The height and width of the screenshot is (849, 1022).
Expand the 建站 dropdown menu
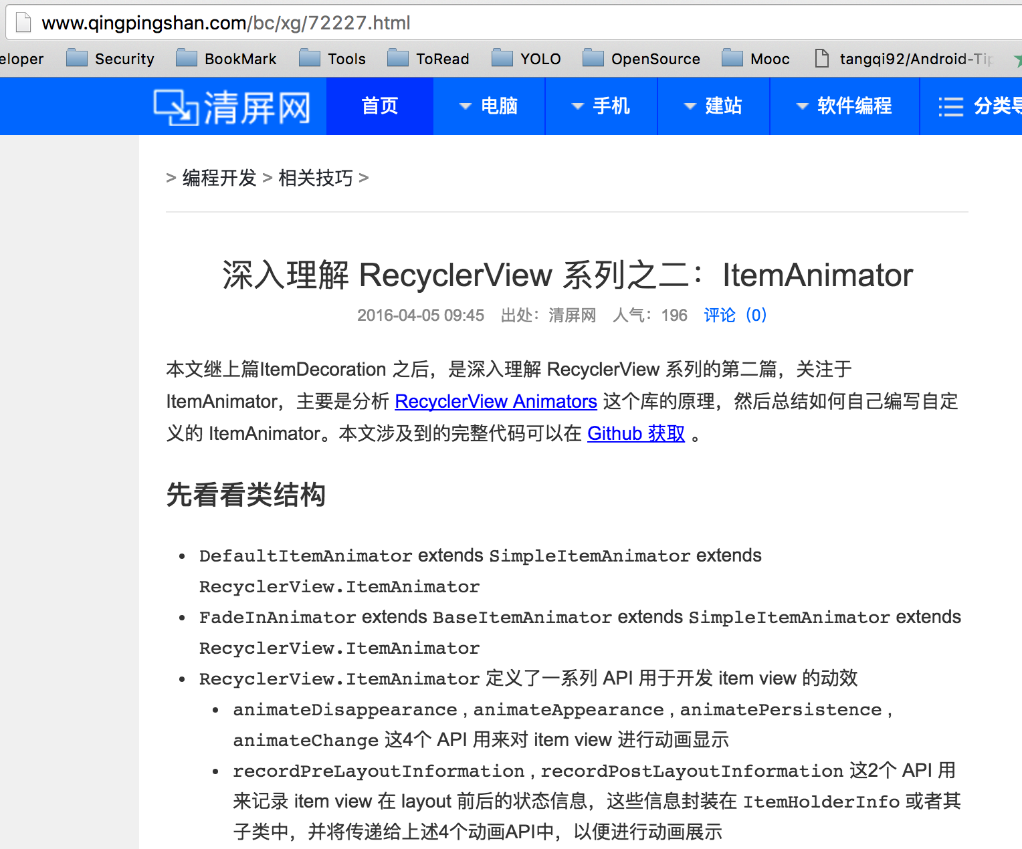click(714, 106)
